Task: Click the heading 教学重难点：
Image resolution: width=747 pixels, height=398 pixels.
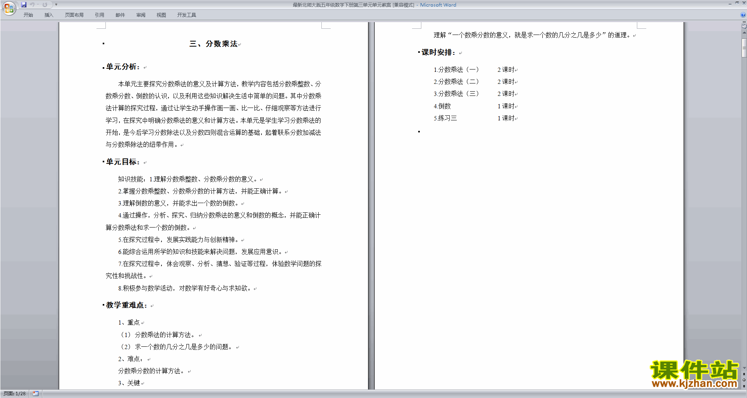Action: click(127, 305)
